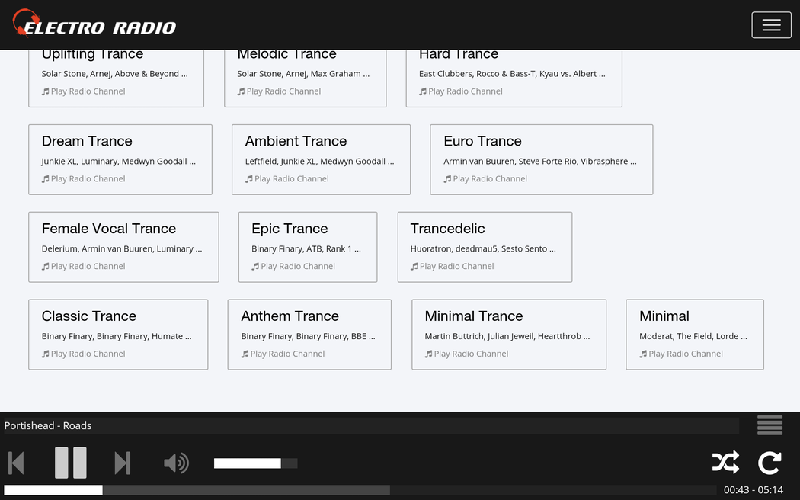Open the Euro Trance channel card
The width and height of the screenshot is (800, 500).
tap(541, 159)
